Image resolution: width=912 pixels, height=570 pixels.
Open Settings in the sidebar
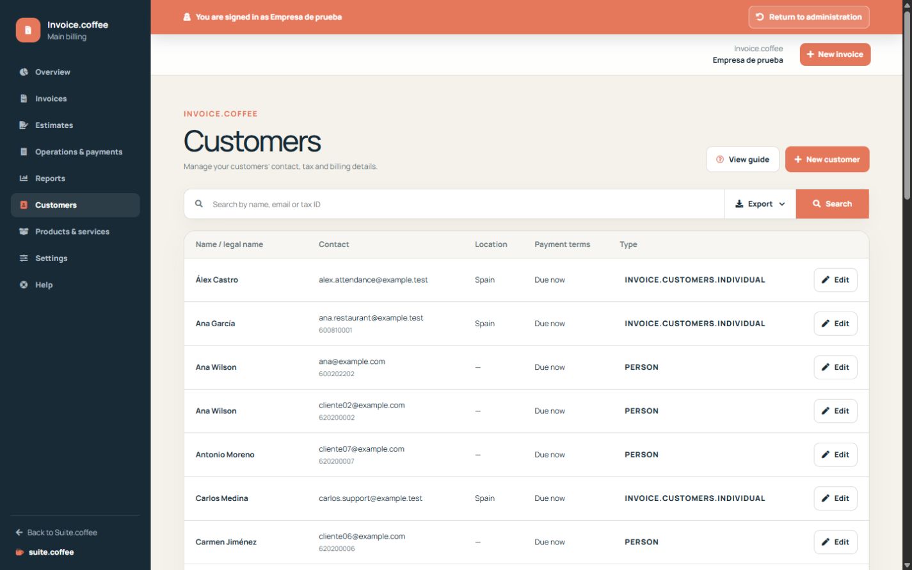tap(76, 258)
